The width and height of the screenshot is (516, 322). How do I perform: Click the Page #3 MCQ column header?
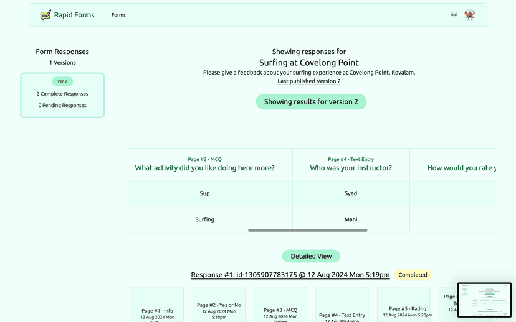tap(204, 164)
